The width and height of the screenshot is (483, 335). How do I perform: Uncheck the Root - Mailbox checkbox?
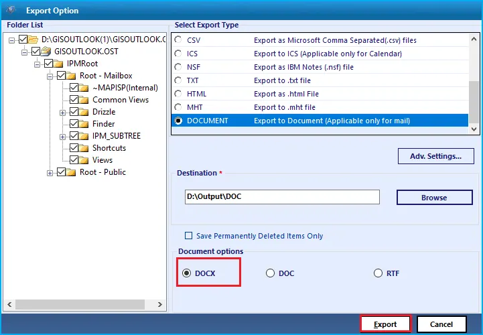(61, 75)
